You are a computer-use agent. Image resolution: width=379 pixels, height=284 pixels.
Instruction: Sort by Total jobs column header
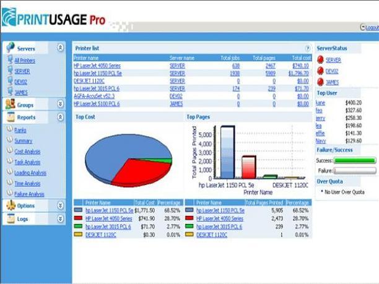click(230, 58)
